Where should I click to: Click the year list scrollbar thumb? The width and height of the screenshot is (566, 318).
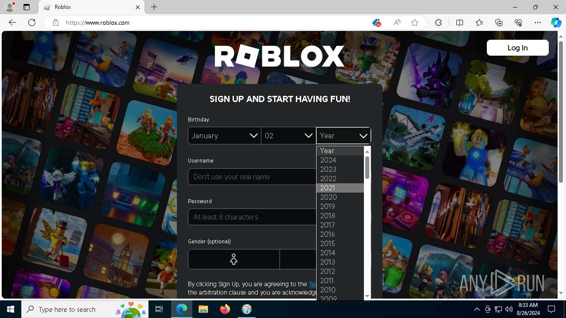(x=367, y=167)
